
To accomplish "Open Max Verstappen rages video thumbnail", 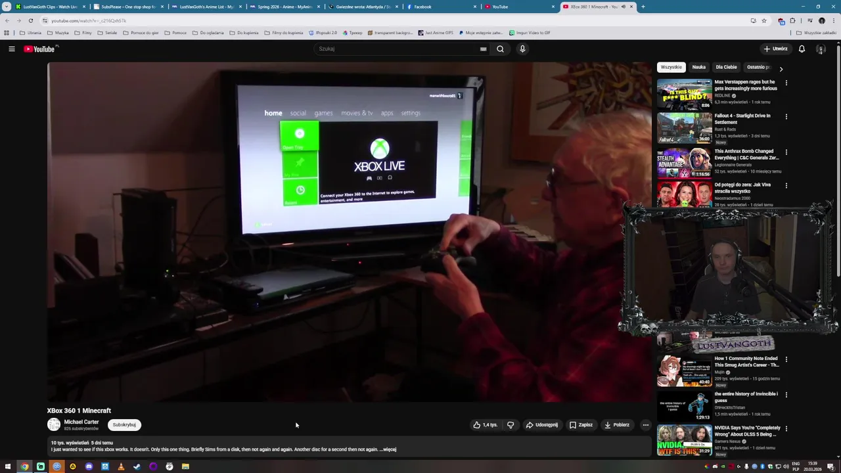I will [x=684, y=94].
